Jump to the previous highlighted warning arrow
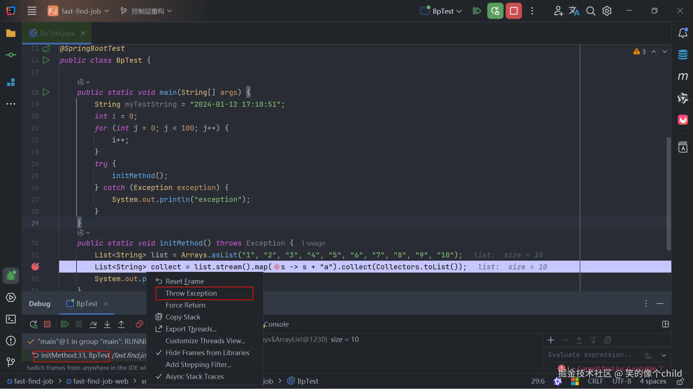693x389 pixels. click(654, 52)
